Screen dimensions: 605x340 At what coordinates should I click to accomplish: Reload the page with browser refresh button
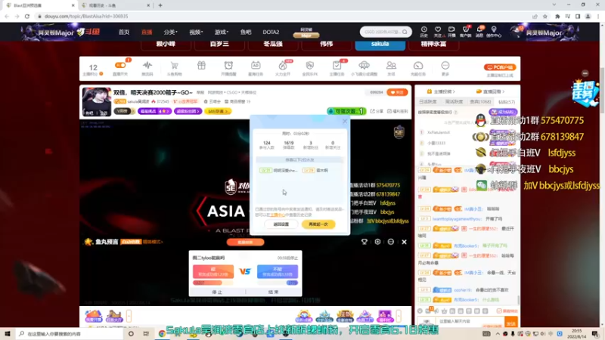[x=27, y=16]
